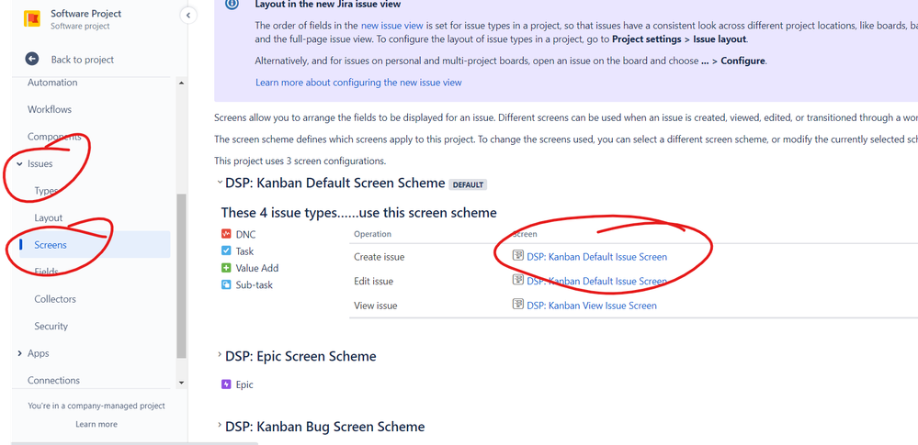
Task: Open Create issue's DSP: Kanban Default Issue Screen
Action: [x=596, y=257]
